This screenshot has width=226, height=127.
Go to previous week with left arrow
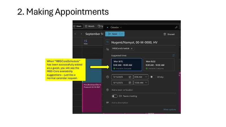pyautogui.click(x=75, y=34)
